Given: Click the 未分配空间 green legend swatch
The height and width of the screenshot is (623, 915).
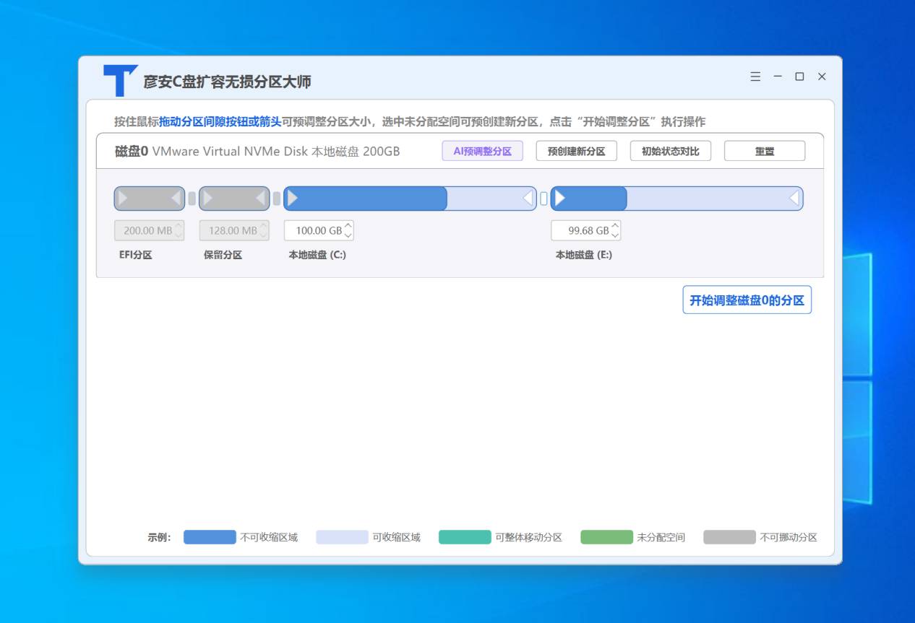Looking at the screenshot, I should click(606, 537).
